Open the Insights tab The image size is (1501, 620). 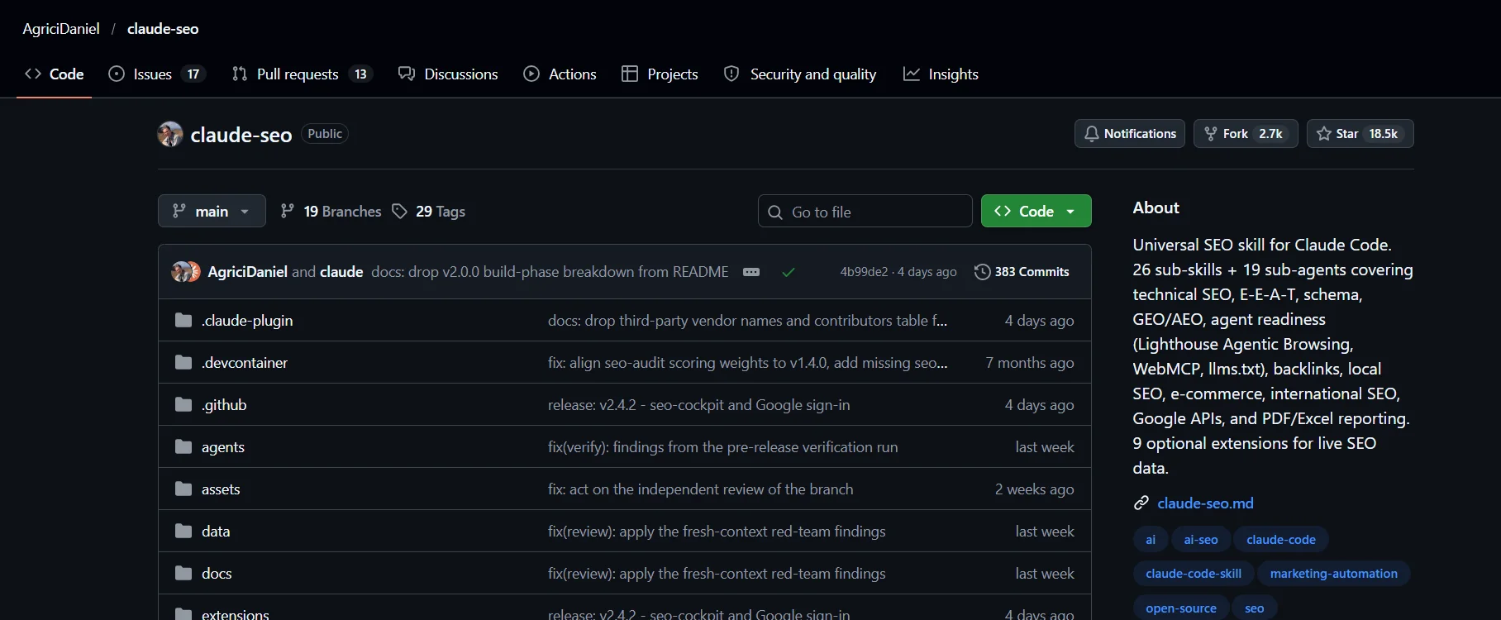tap(941, 74)
